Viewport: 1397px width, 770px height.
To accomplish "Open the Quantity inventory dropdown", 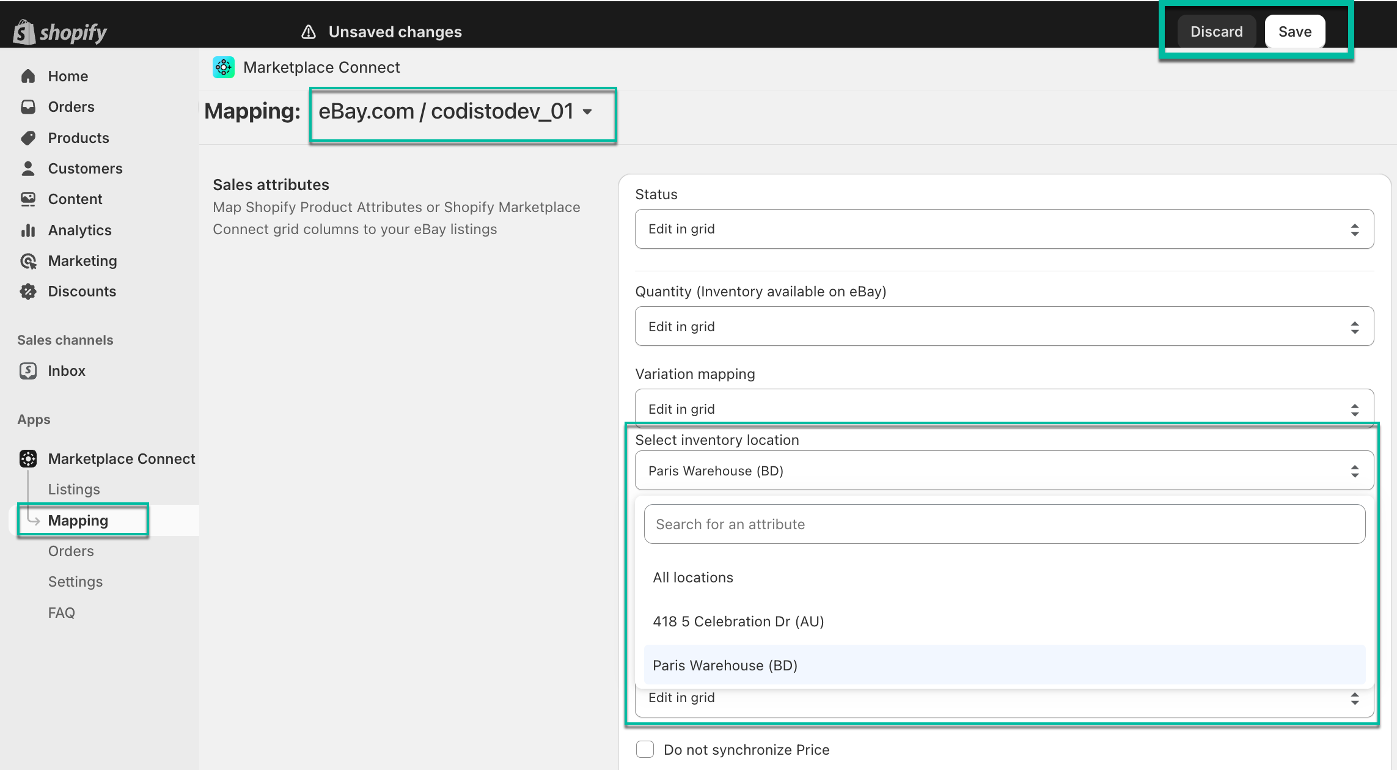I will (1004, 326).
